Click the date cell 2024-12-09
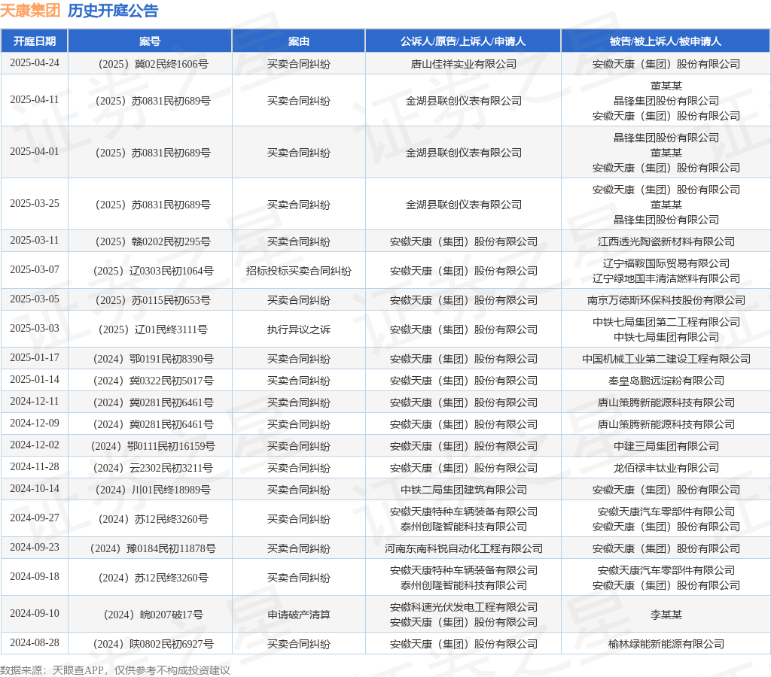Image resolution: width=771 pixels, height=677 pixels. (x=35, y=423)
